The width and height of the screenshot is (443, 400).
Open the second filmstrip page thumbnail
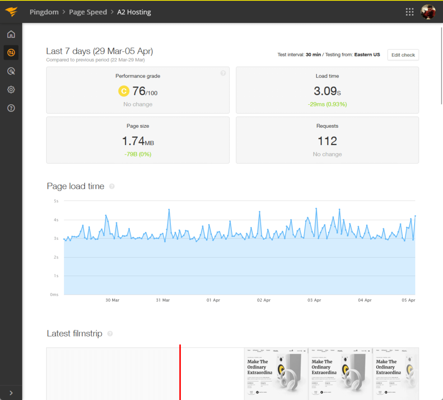340,374
